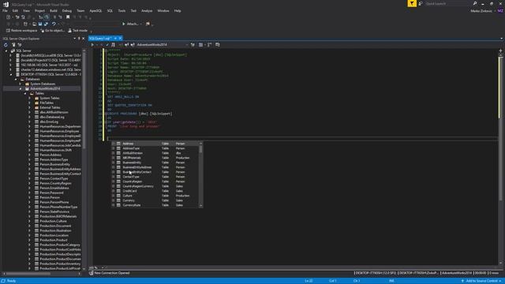Check the BillOfMaterials row checkbox
Viewport: 505px width, 284px height.
[113, 158]
